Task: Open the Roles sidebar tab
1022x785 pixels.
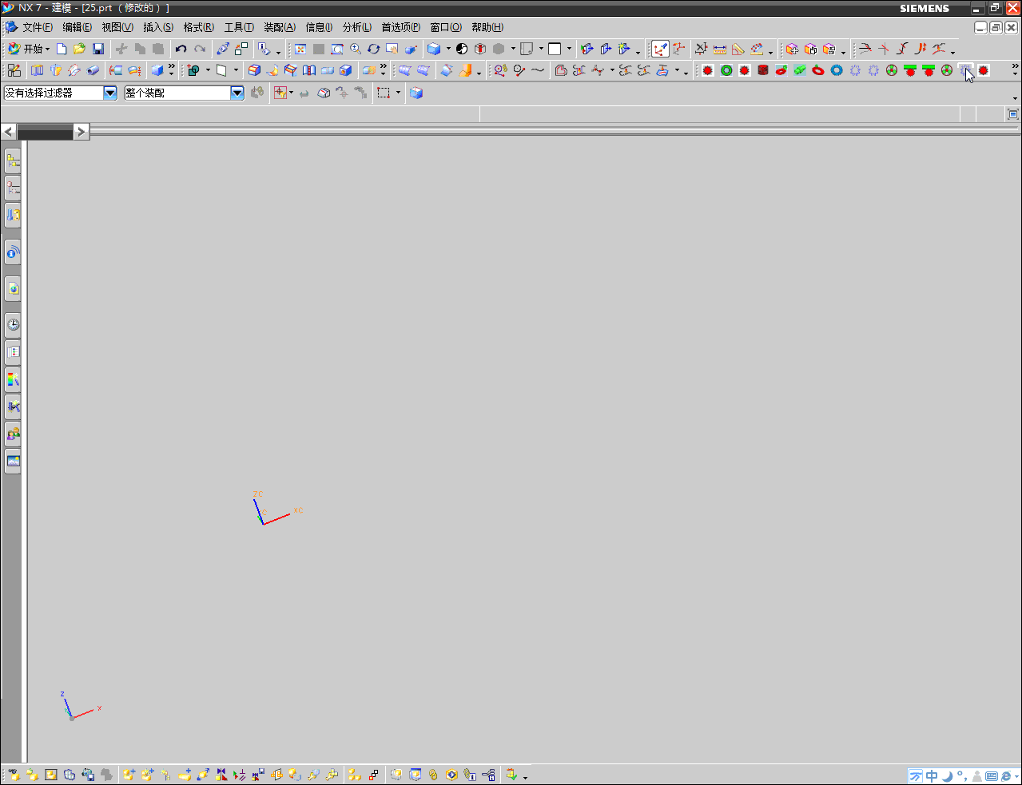Action: click(13, 434)
